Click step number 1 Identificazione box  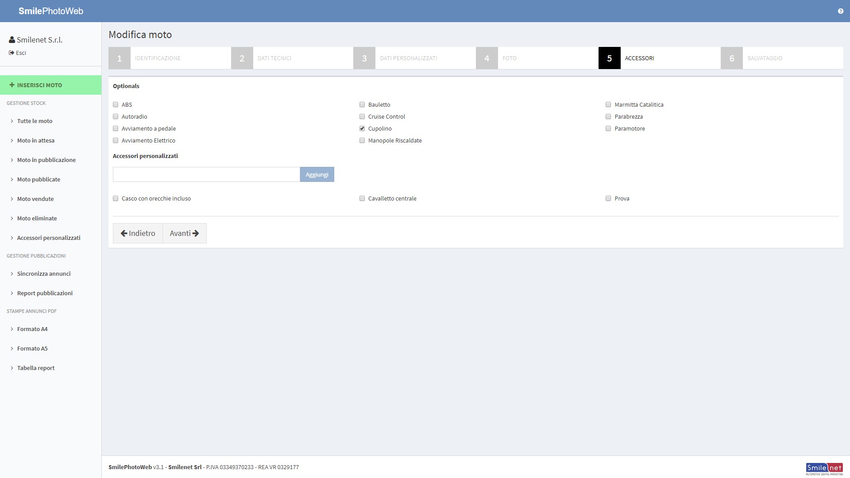120,58
